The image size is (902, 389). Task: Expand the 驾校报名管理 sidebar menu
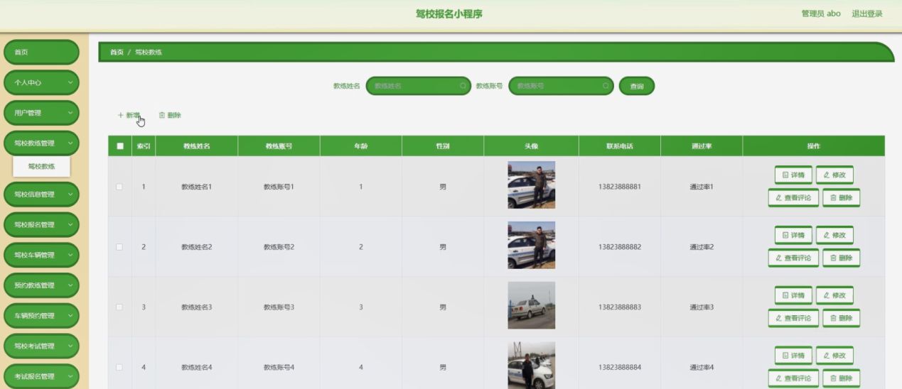(41, 225)
